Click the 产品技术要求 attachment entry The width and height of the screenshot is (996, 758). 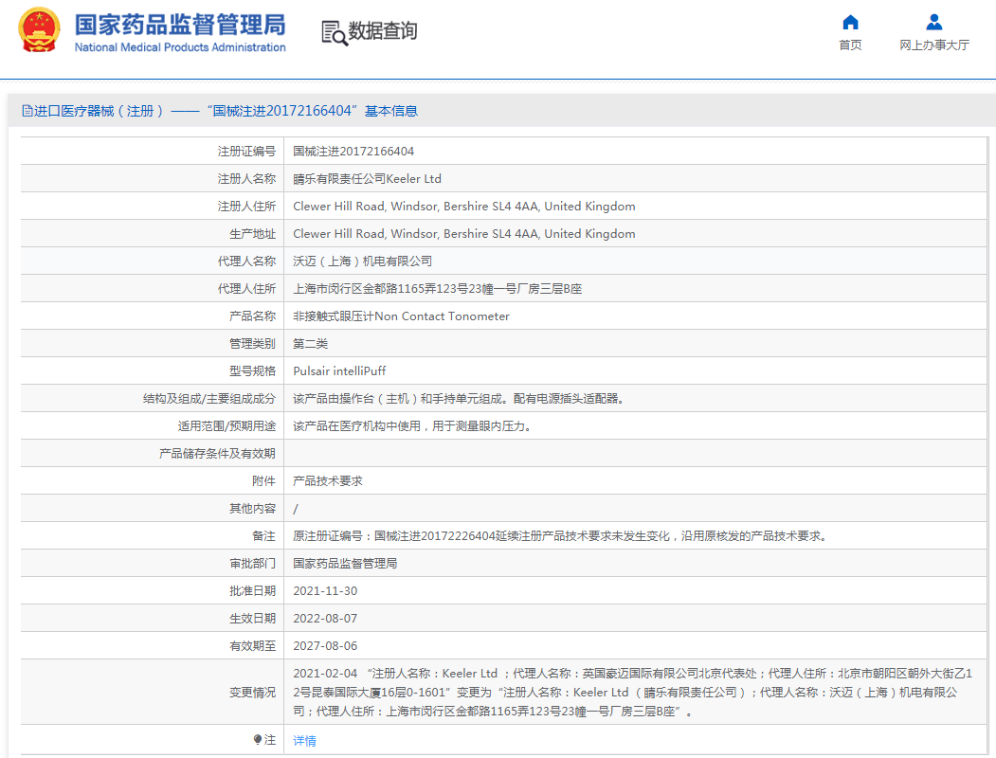327,481
